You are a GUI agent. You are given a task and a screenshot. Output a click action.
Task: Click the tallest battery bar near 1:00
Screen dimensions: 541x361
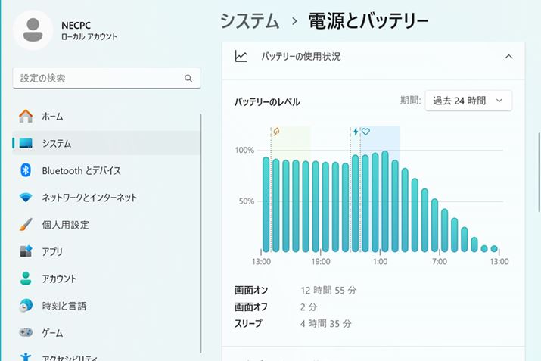point(385,201)
